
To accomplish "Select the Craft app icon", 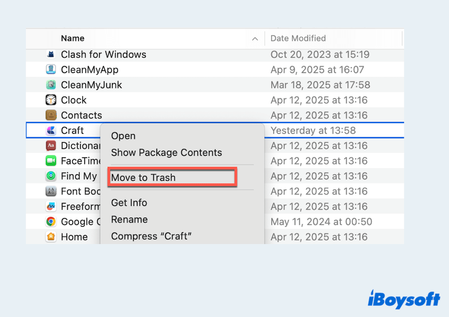I will point(51,130).
